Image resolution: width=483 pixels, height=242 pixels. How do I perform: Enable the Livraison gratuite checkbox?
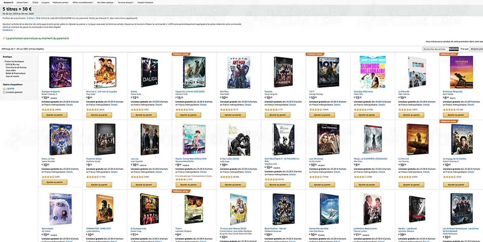tap(4, 92)
